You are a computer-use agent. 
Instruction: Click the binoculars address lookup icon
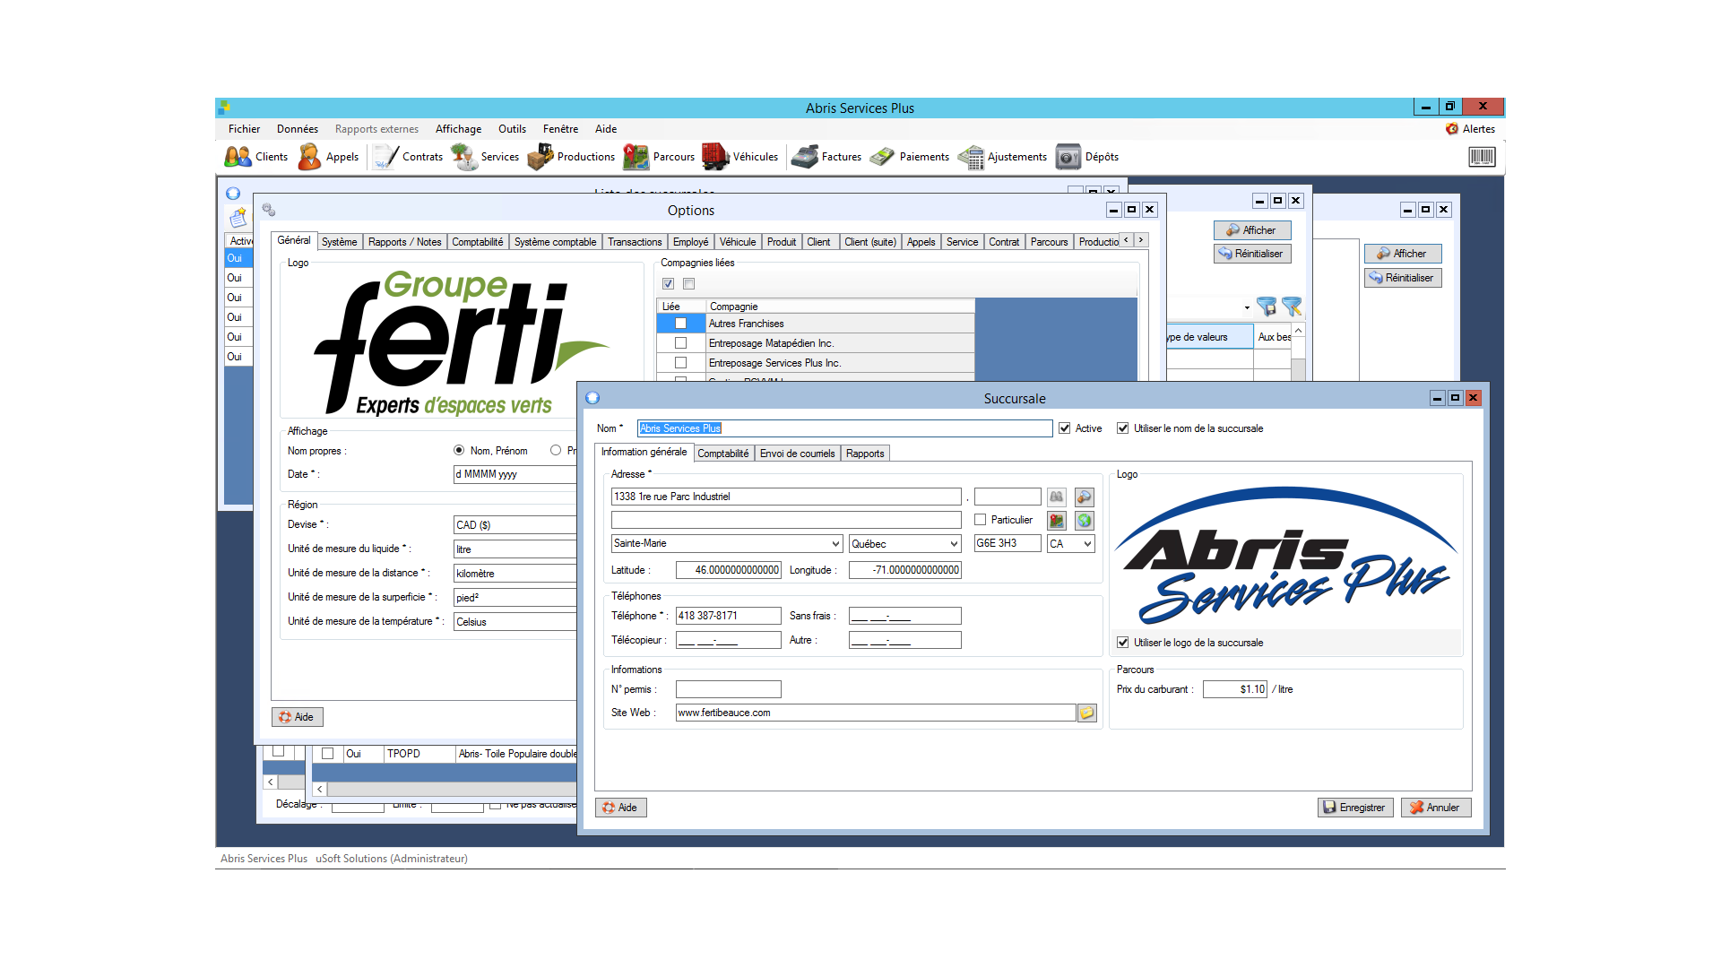(x=1057, y=497)
